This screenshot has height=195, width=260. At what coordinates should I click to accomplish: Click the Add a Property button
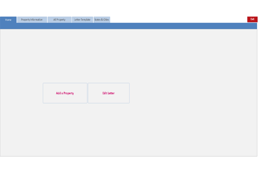point(65,93)
